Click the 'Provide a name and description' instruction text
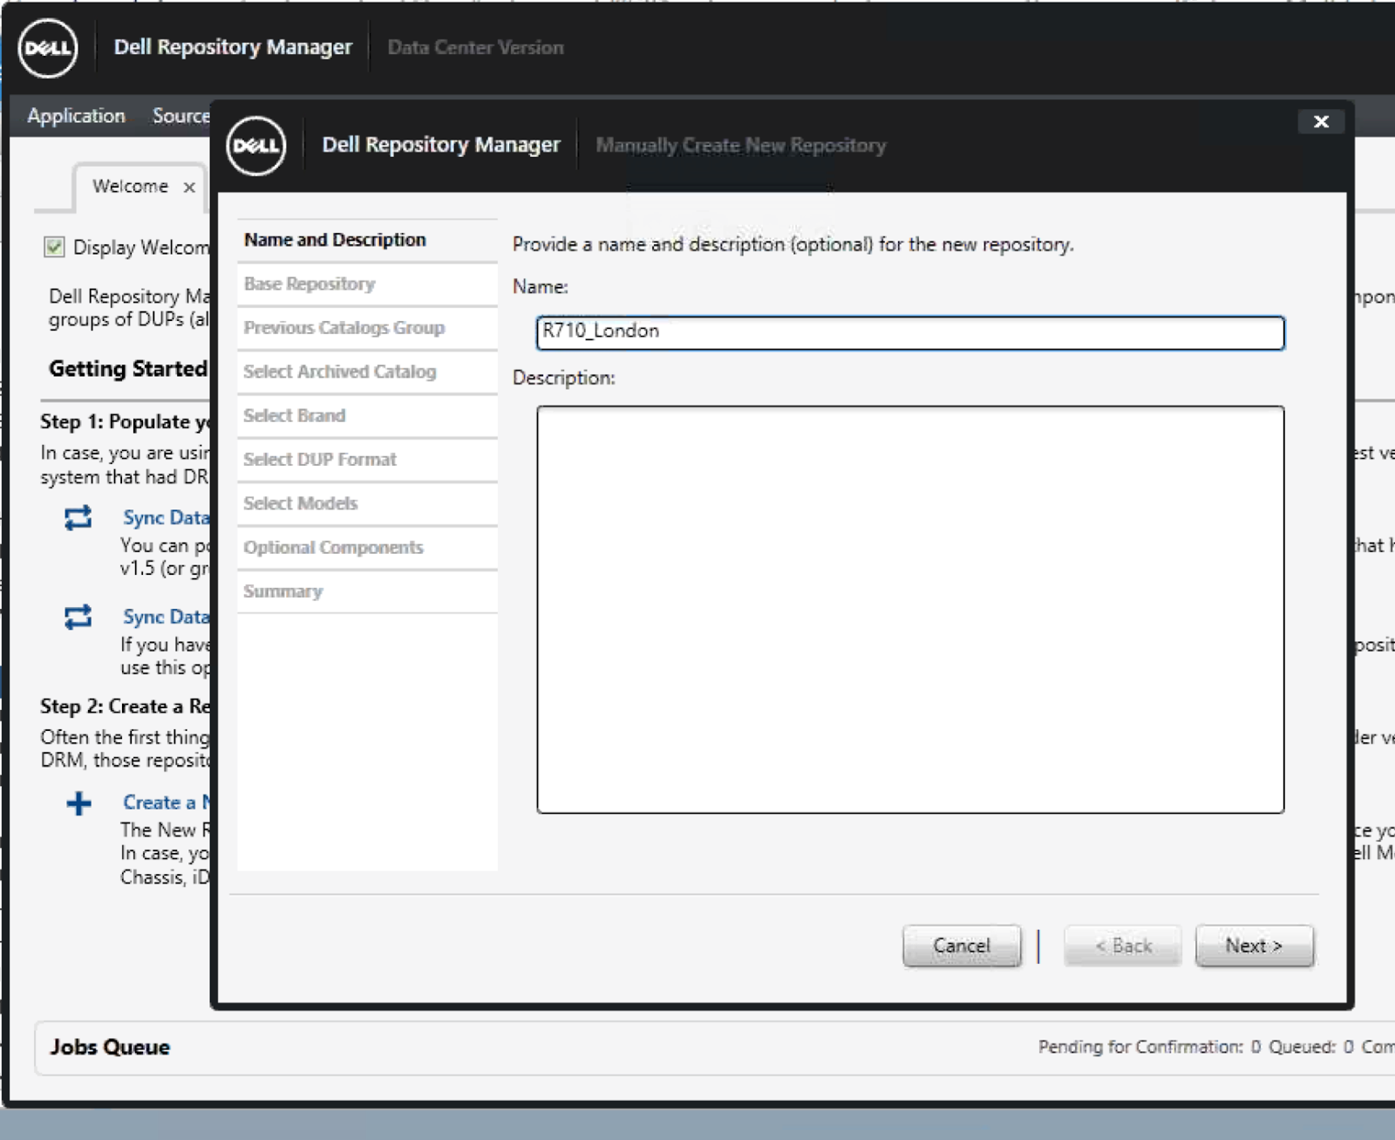Screen dimensions: 1395x1140 [793, 245]
